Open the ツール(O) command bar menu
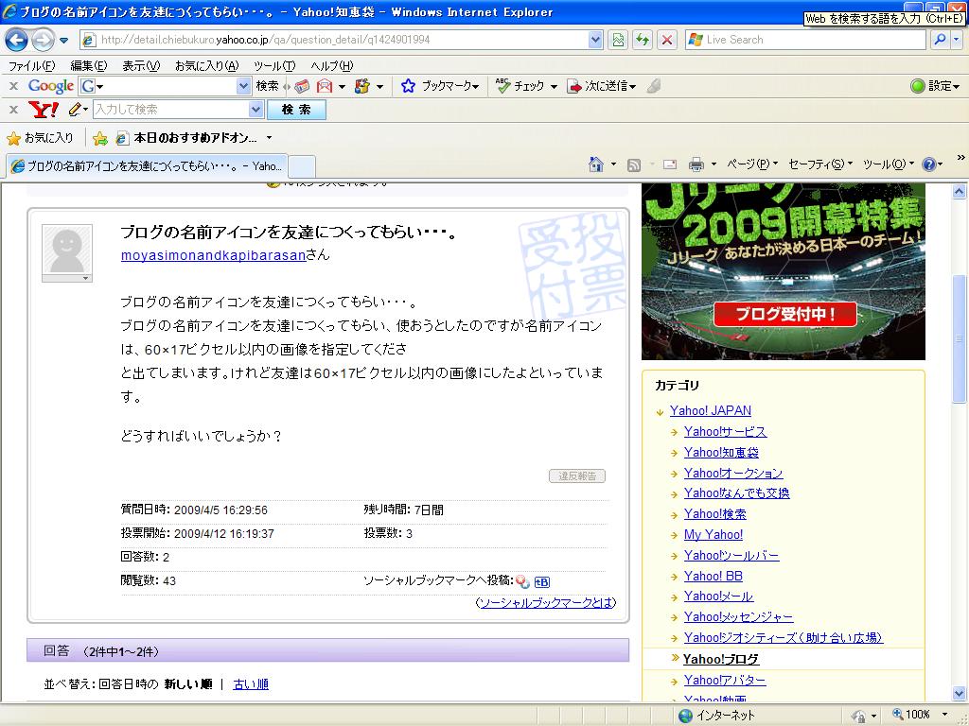Viewport: 969px width, 726px height. coord(888,164)
